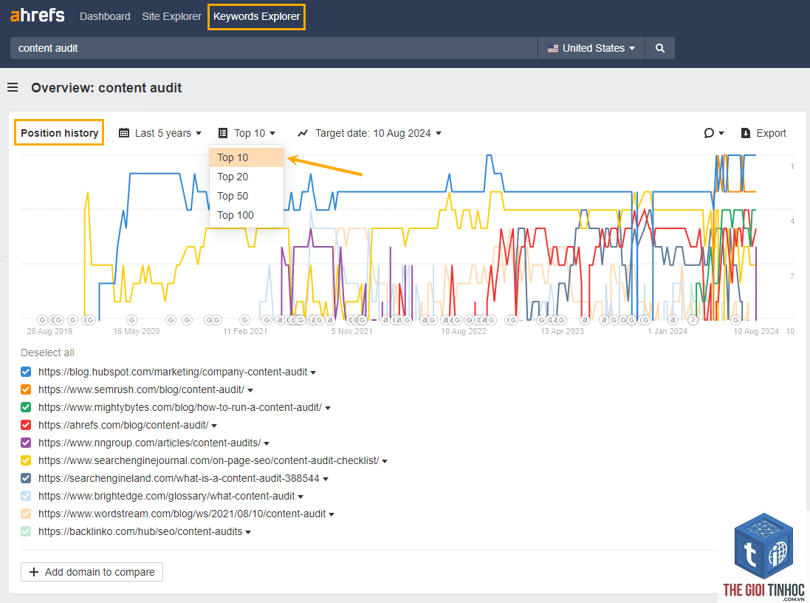Open the United States country dropdown

[591, 48]
